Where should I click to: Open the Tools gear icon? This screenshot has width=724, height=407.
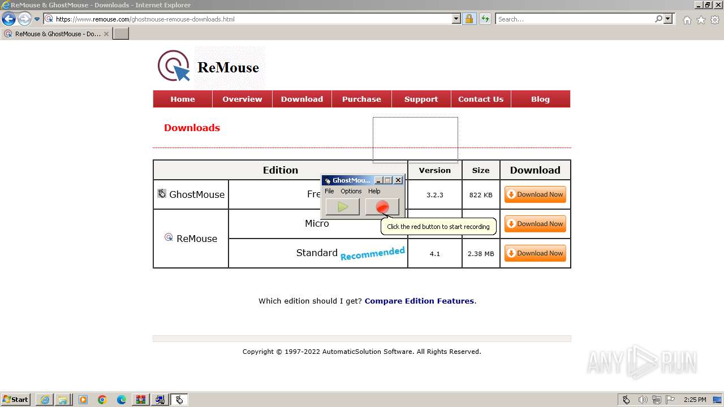(715, 20)
